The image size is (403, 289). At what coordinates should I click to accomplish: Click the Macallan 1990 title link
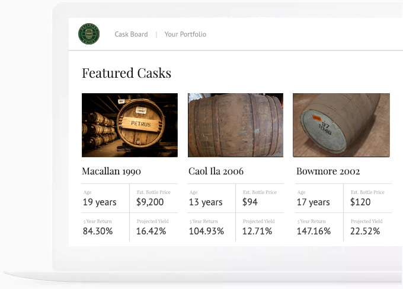pos(111,172)
